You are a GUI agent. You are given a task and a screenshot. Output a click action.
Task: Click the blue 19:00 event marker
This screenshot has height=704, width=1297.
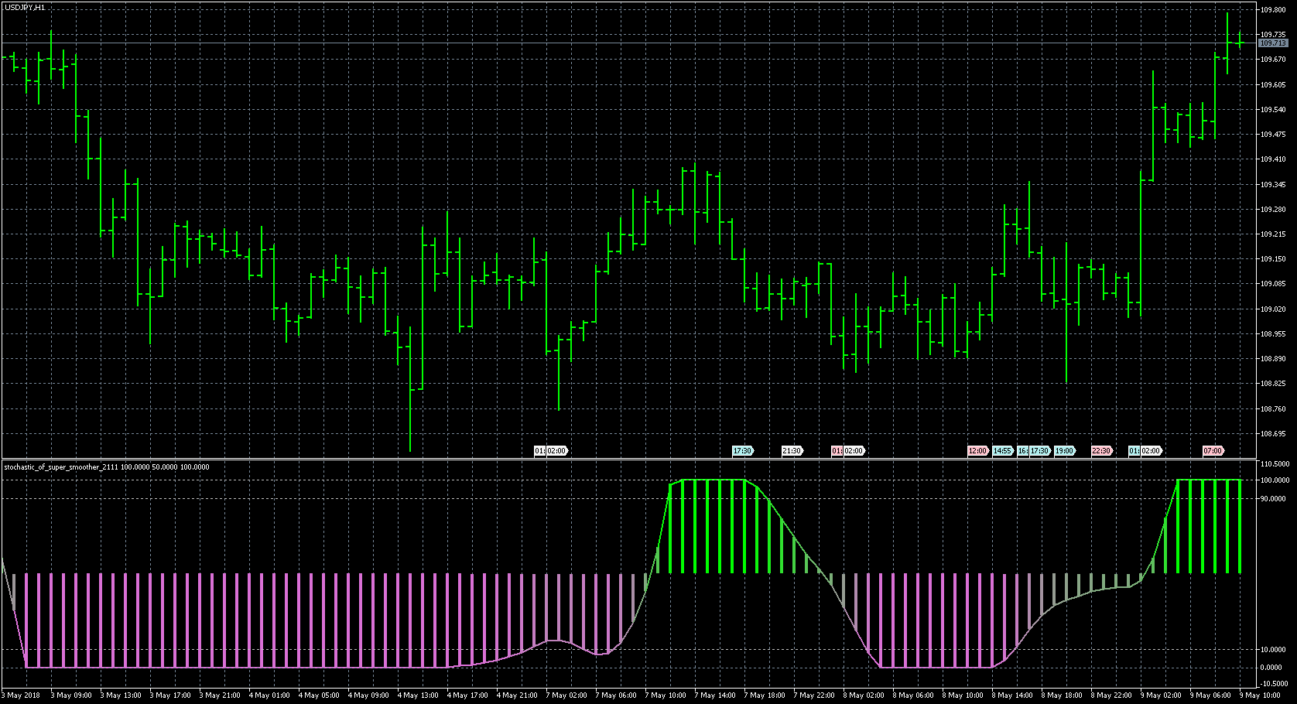tap(1064, 451)
